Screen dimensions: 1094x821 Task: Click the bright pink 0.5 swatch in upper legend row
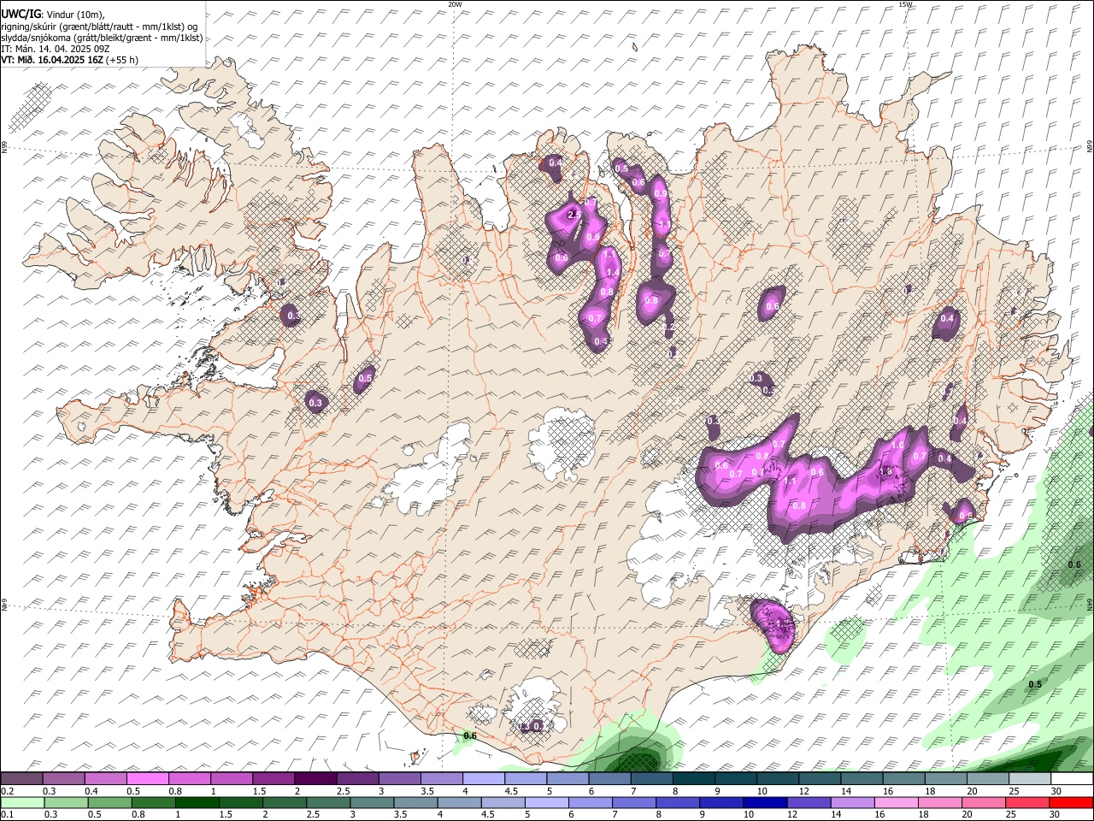click(x=147, y=779)
